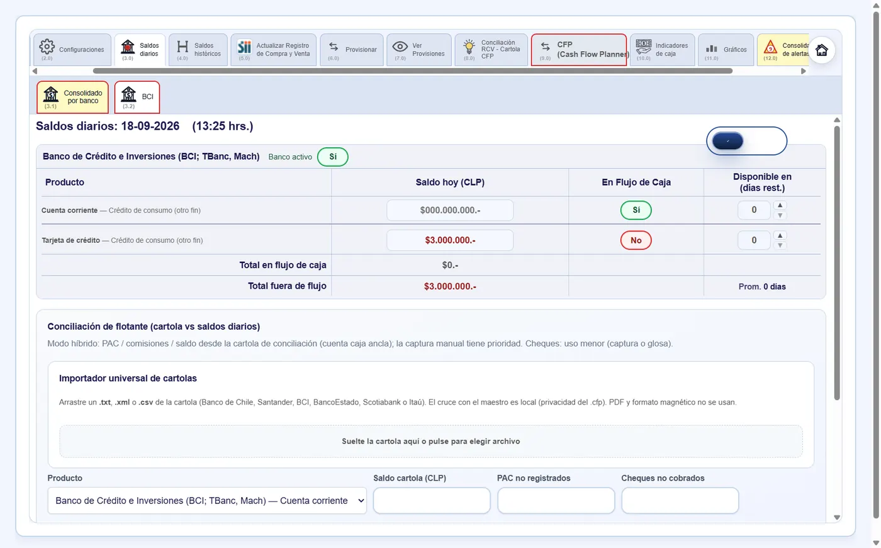Screen dimensions: 881x548
Task: Click the SII logo icon
Action: (244, 47)
